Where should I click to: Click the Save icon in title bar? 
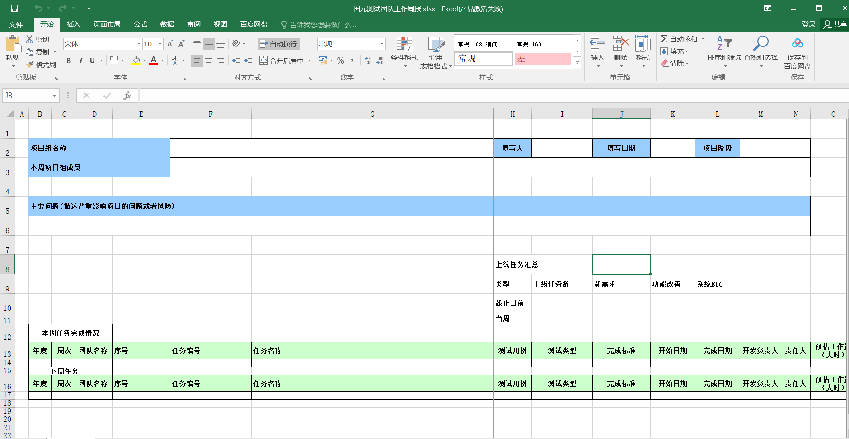pos(14,8)
